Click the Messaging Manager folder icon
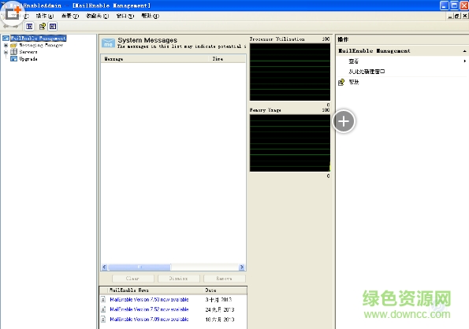Viewport: 469px width, 329px height. pos(13,46)
